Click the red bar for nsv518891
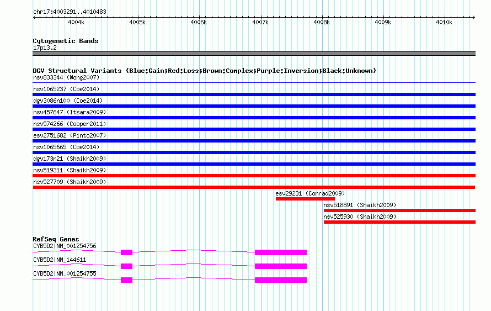Screen dimensions: 491x311 [x=399, y=210]
